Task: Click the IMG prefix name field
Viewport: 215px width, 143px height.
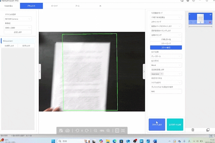Action: tap(166, 92)
